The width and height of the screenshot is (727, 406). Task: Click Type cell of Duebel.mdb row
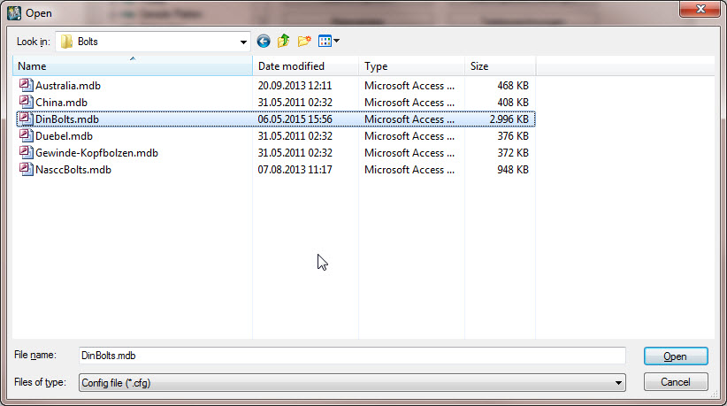pos(409,136)
